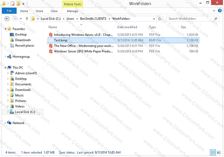Open Explorer Help question mark
Screen dimensions: 224x157
coord(220,11)
